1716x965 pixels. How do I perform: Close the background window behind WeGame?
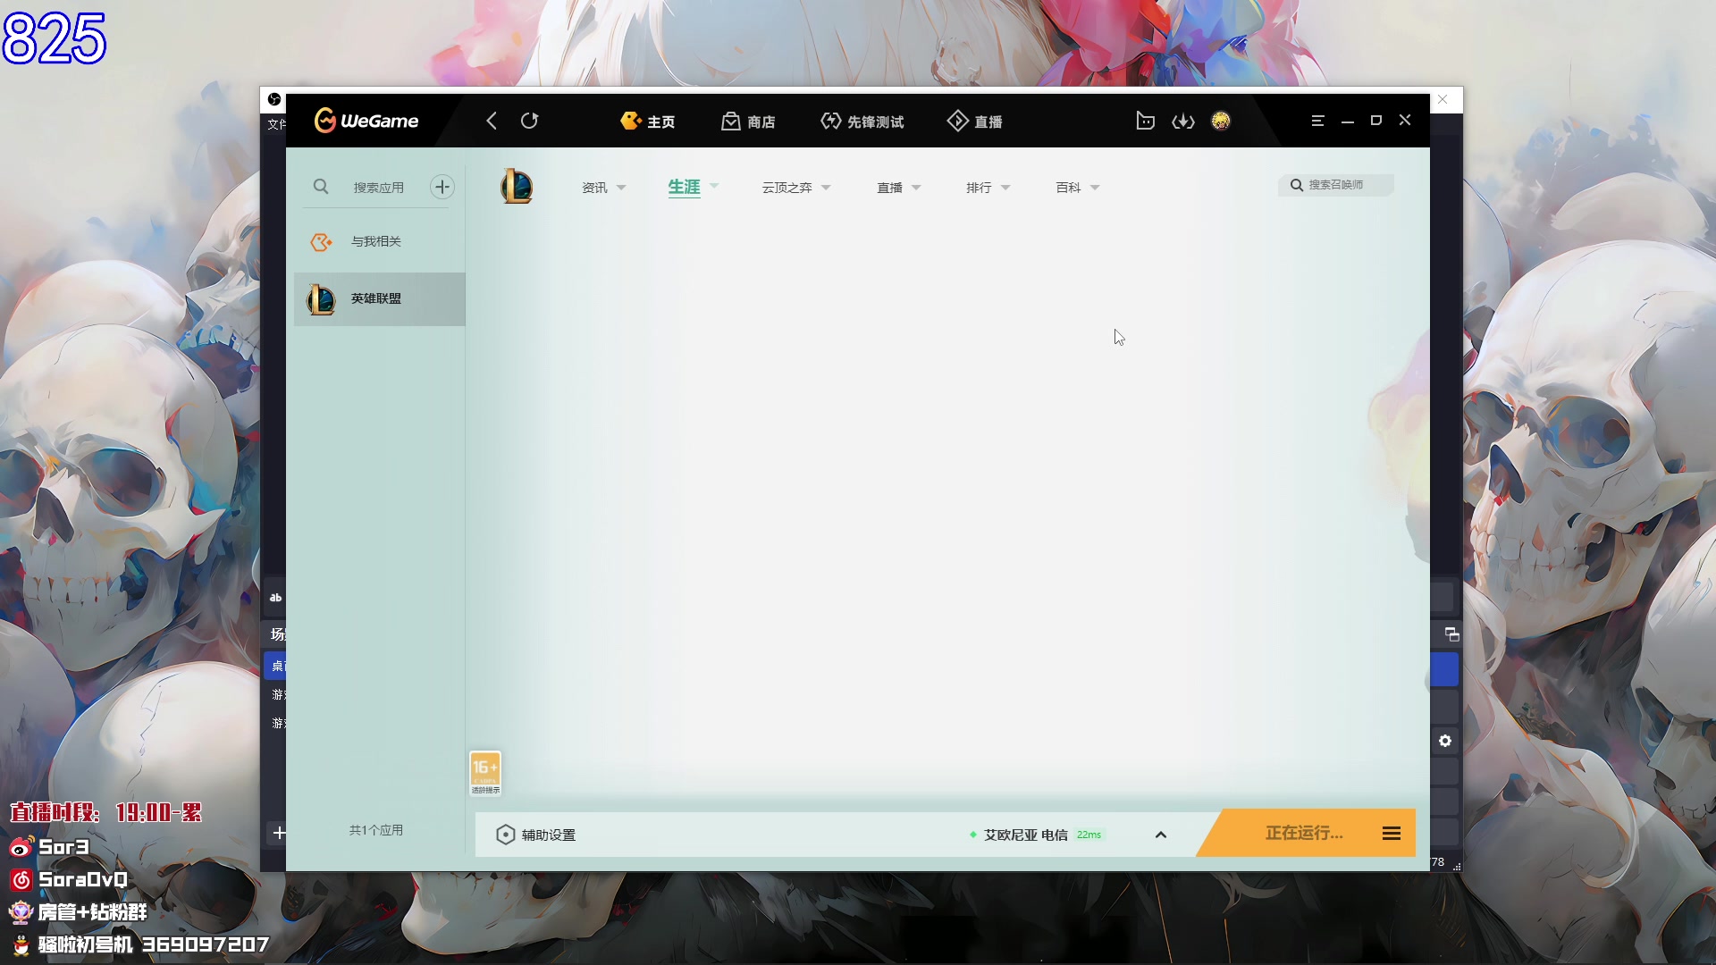1443,99
